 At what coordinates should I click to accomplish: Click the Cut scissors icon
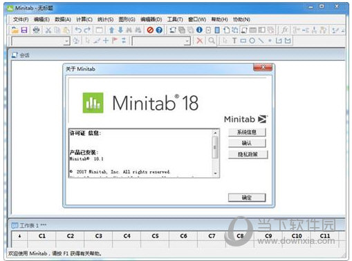pyautogui.click(x=48, y=30)
